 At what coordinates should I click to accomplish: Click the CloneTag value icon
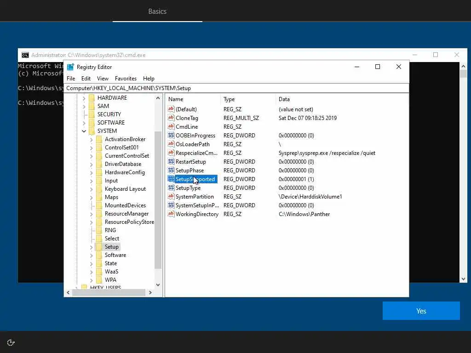click(171, 118)
